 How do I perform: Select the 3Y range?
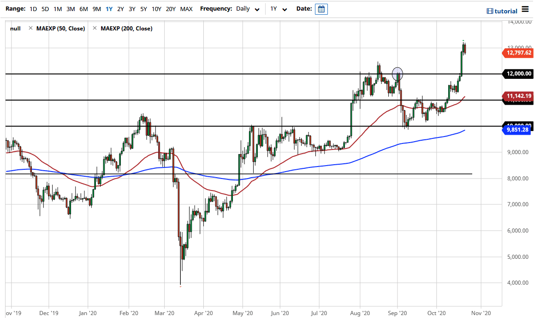coord(132,9)
